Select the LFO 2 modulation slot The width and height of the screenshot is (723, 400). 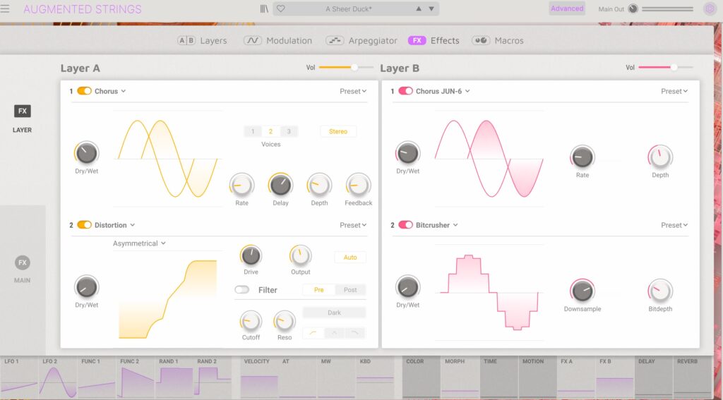(58, 379)
